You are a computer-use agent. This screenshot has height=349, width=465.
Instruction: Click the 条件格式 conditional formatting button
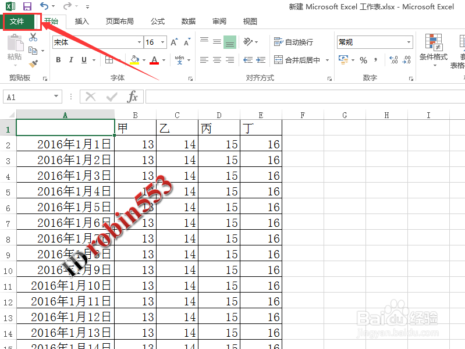pos(434,50)
